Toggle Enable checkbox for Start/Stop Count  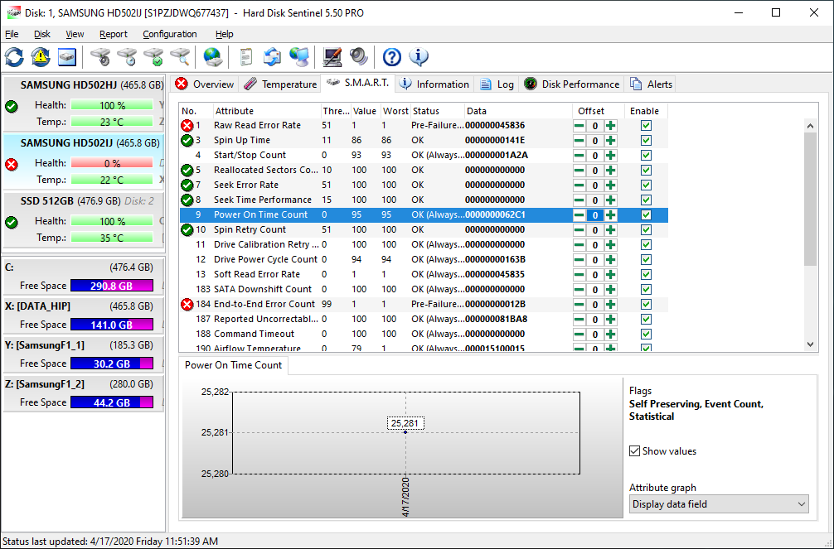pos(647,156)
